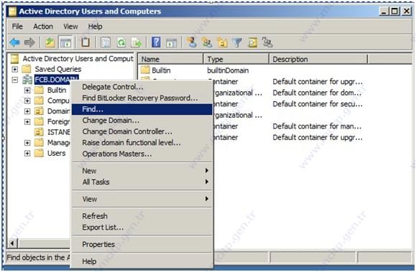Image resolution: width=416 pixels, height=272 pixels.
Task: Click the title bar application icon
Action: (x=12, y=11)
